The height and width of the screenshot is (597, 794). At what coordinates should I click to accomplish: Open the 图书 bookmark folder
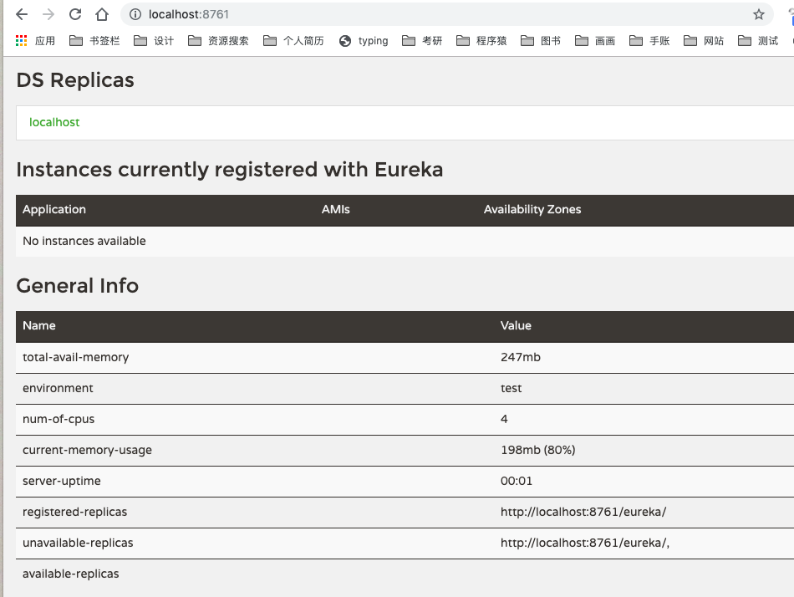click(541, 41)
